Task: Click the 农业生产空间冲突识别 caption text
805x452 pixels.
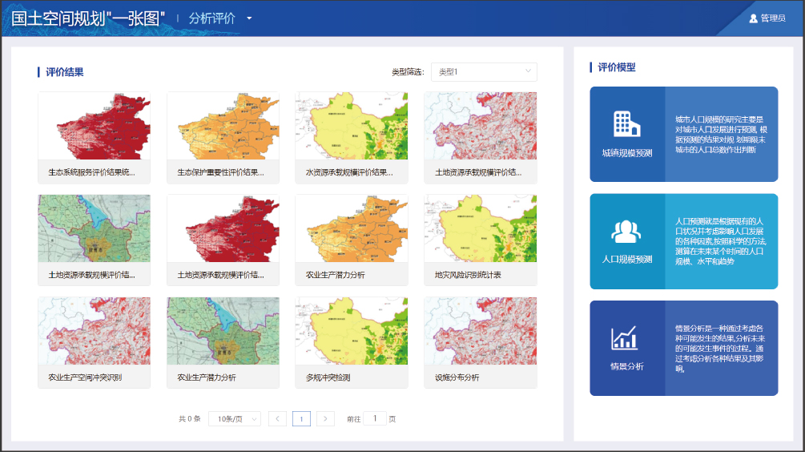Action: (x=85, y=377)
